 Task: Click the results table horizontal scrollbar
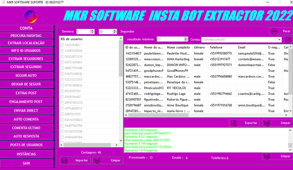tap(158, 115)
